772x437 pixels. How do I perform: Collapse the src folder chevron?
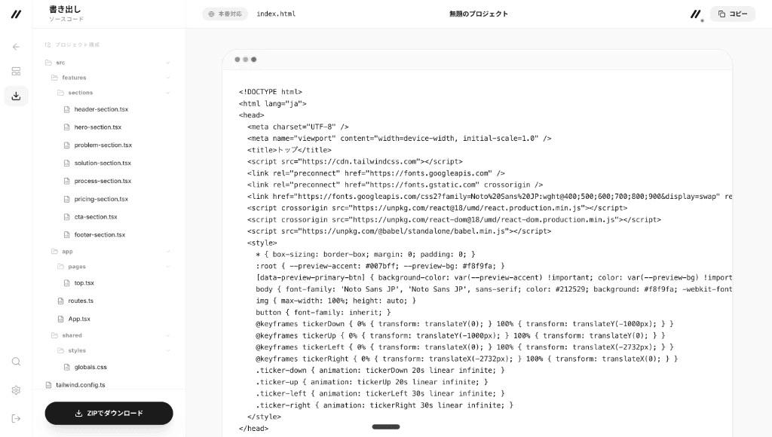click(x=168, y=63)
